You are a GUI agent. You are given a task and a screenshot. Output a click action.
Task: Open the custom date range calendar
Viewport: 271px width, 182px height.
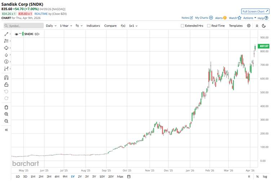[129, 177]
